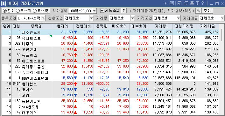Select stock row 슈프리마에이치
The width and height of the screenshot is (225, 116).
point(110,72)
